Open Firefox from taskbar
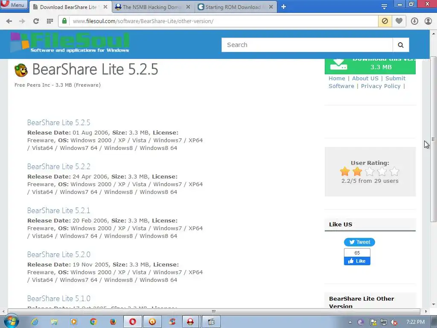 [x=113, y=322]
